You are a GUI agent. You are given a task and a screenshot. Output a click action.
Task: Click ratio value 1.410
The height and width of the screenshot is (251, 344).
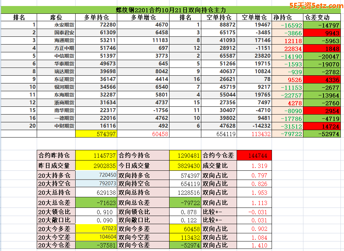[x=254, y=245]
